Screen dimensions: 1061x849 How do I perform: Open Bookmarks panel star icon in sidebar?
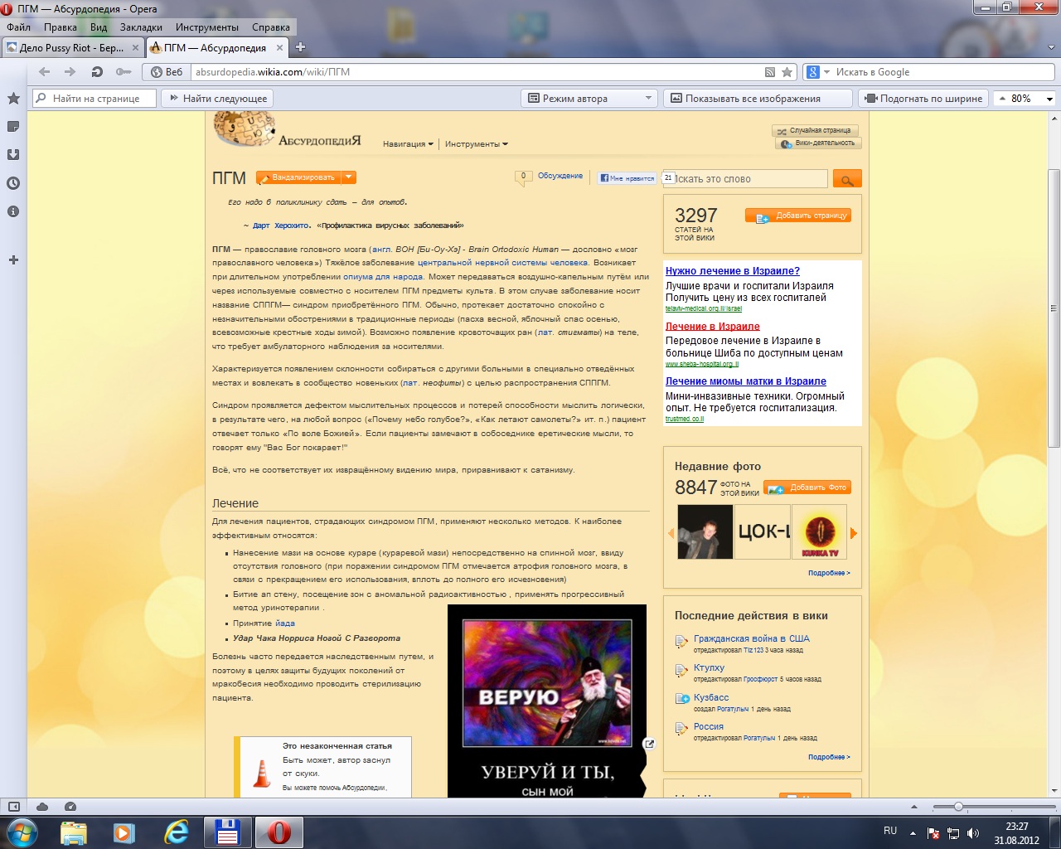pyautogui.click(x=13, y=99)
